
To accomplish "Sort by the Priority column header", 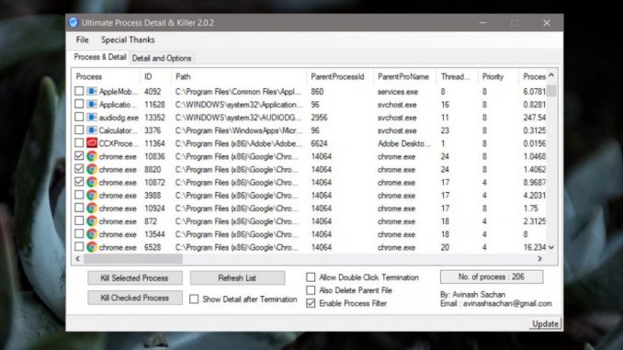I will tap(498, 76).
